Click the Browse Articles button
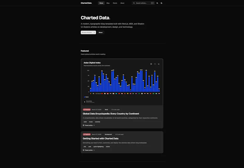 (x=88, y=32)
